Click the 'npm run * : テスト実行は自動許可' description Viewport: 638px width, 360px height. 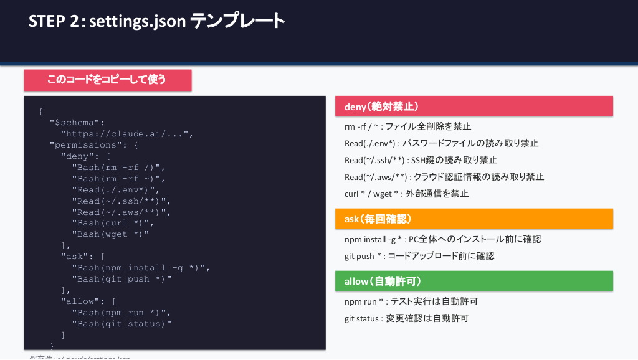pyautogui.click(x=411, y=301)
